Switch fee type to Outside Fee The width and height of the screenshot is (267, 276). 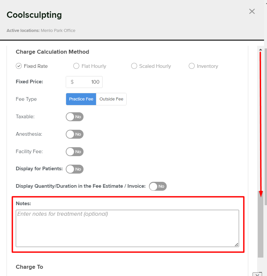click(111, 99)
